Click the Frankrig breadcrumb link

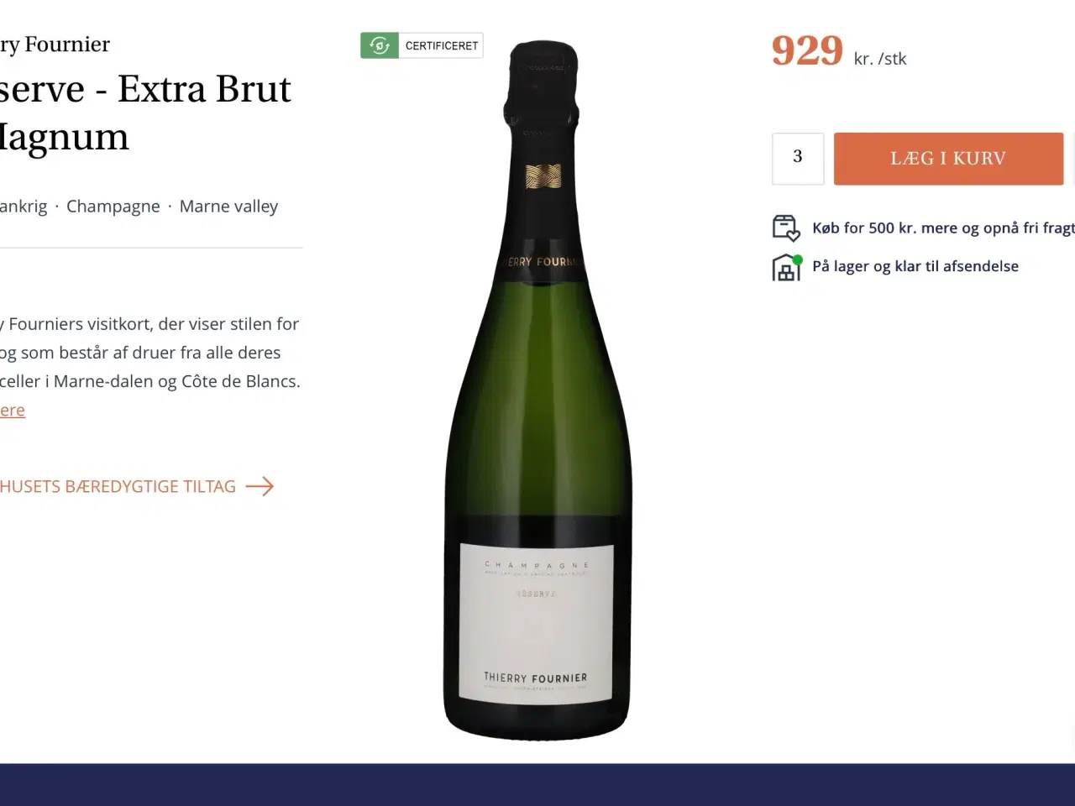coord(23,206)
